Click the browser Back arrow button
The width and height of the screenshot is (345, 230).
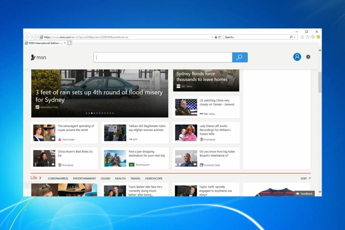tap(28, 37)
